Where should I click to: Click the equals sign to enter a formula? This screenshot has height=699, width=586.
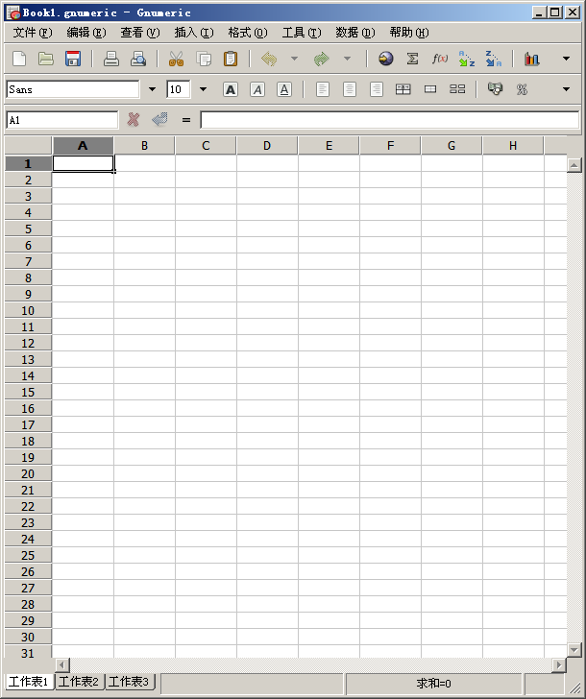point(186,119)
